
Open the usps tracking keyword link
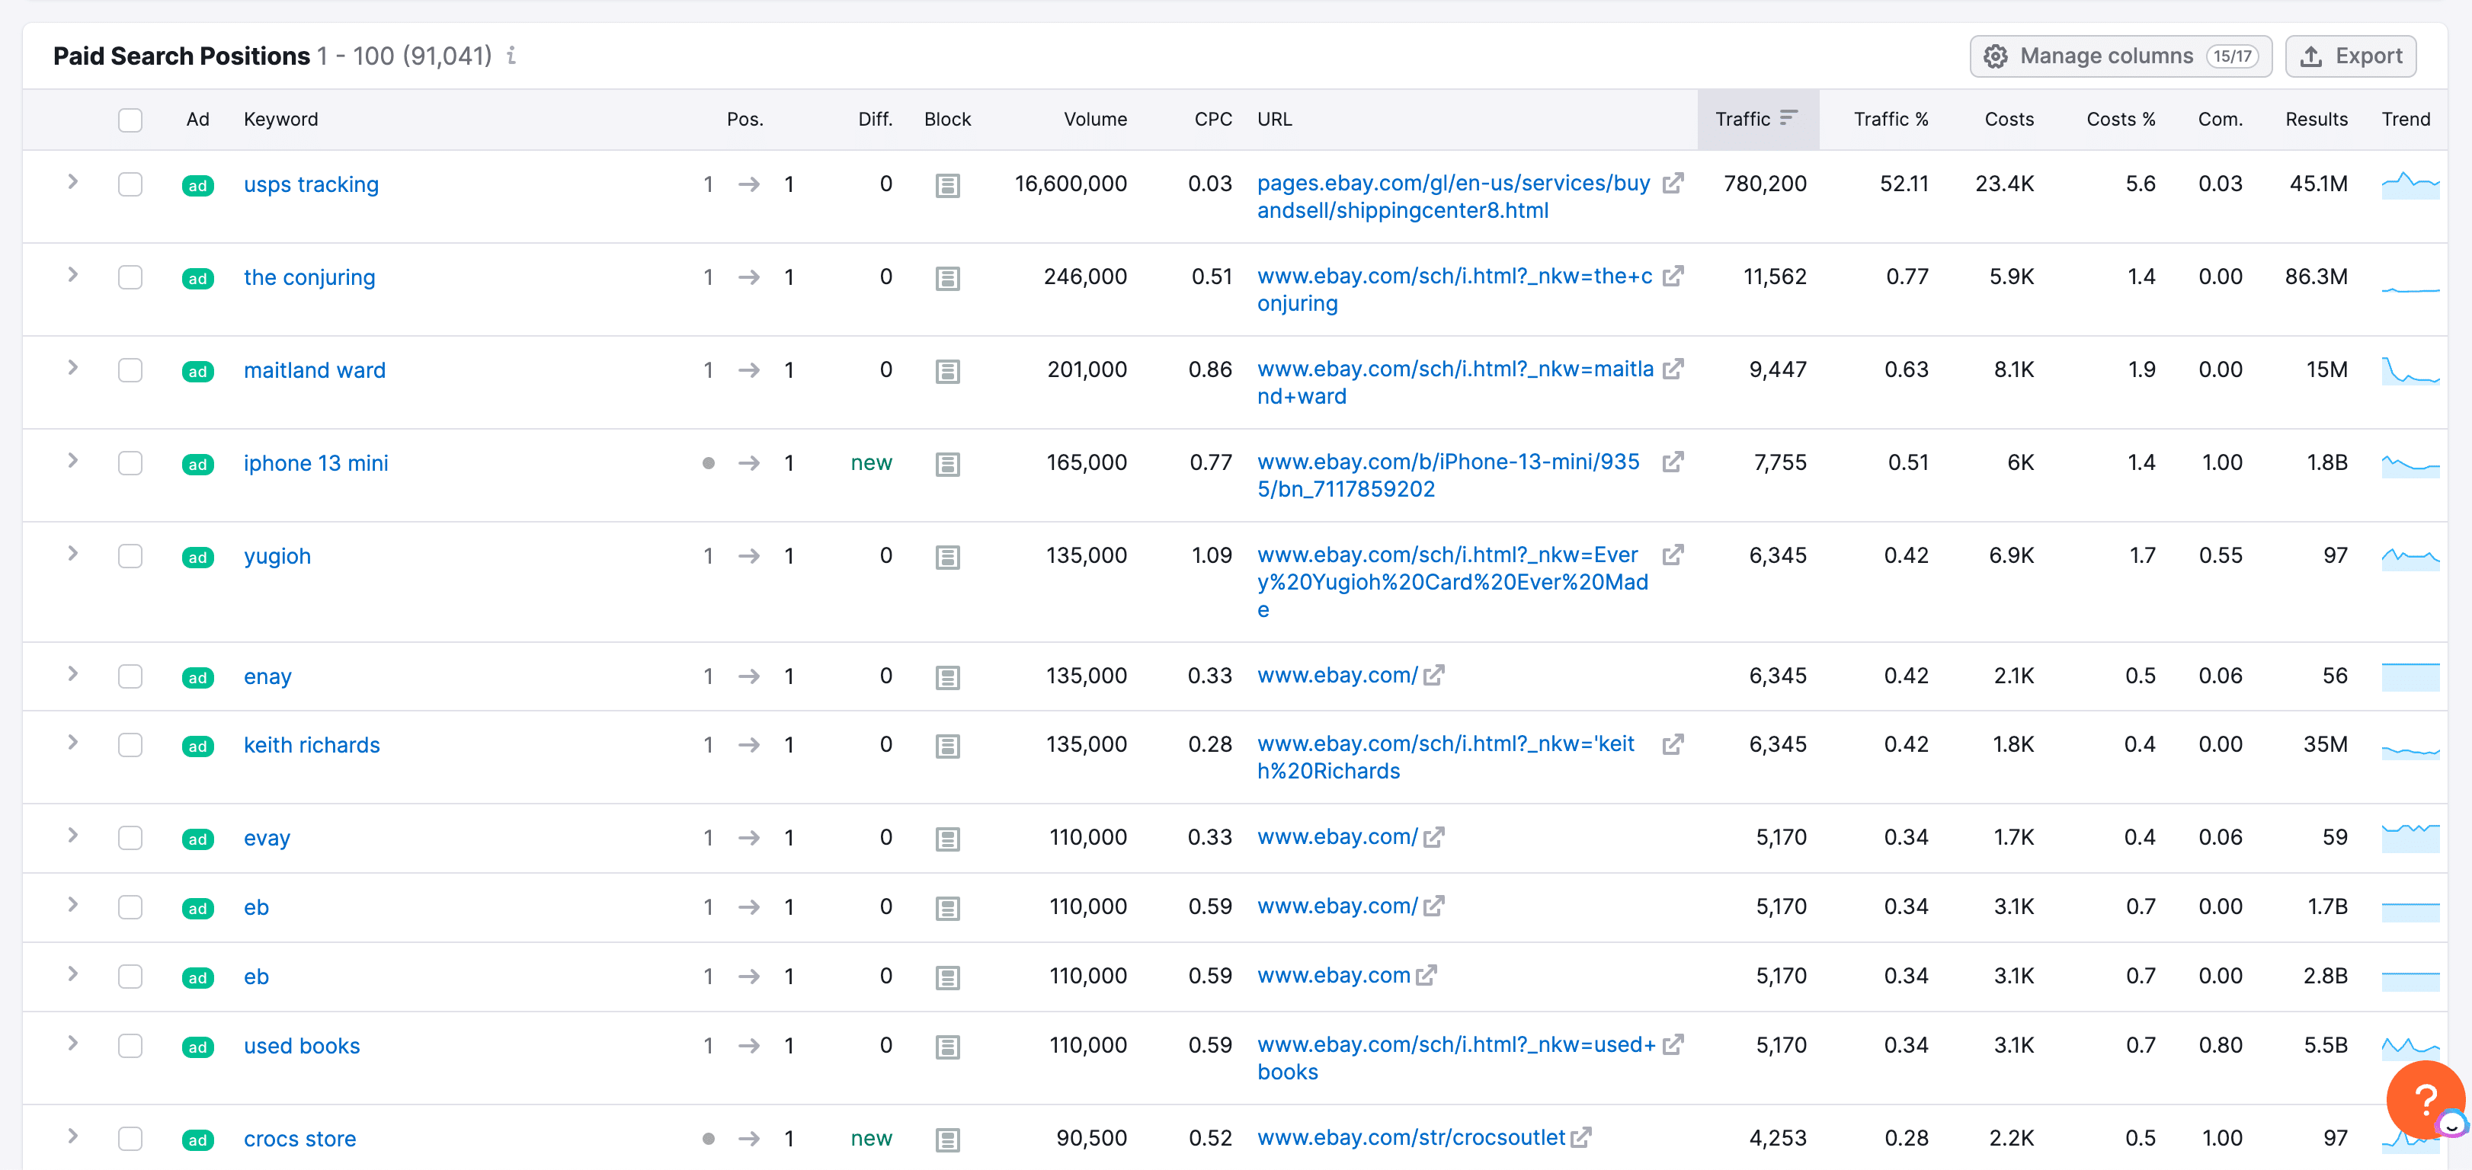(311, 184)
